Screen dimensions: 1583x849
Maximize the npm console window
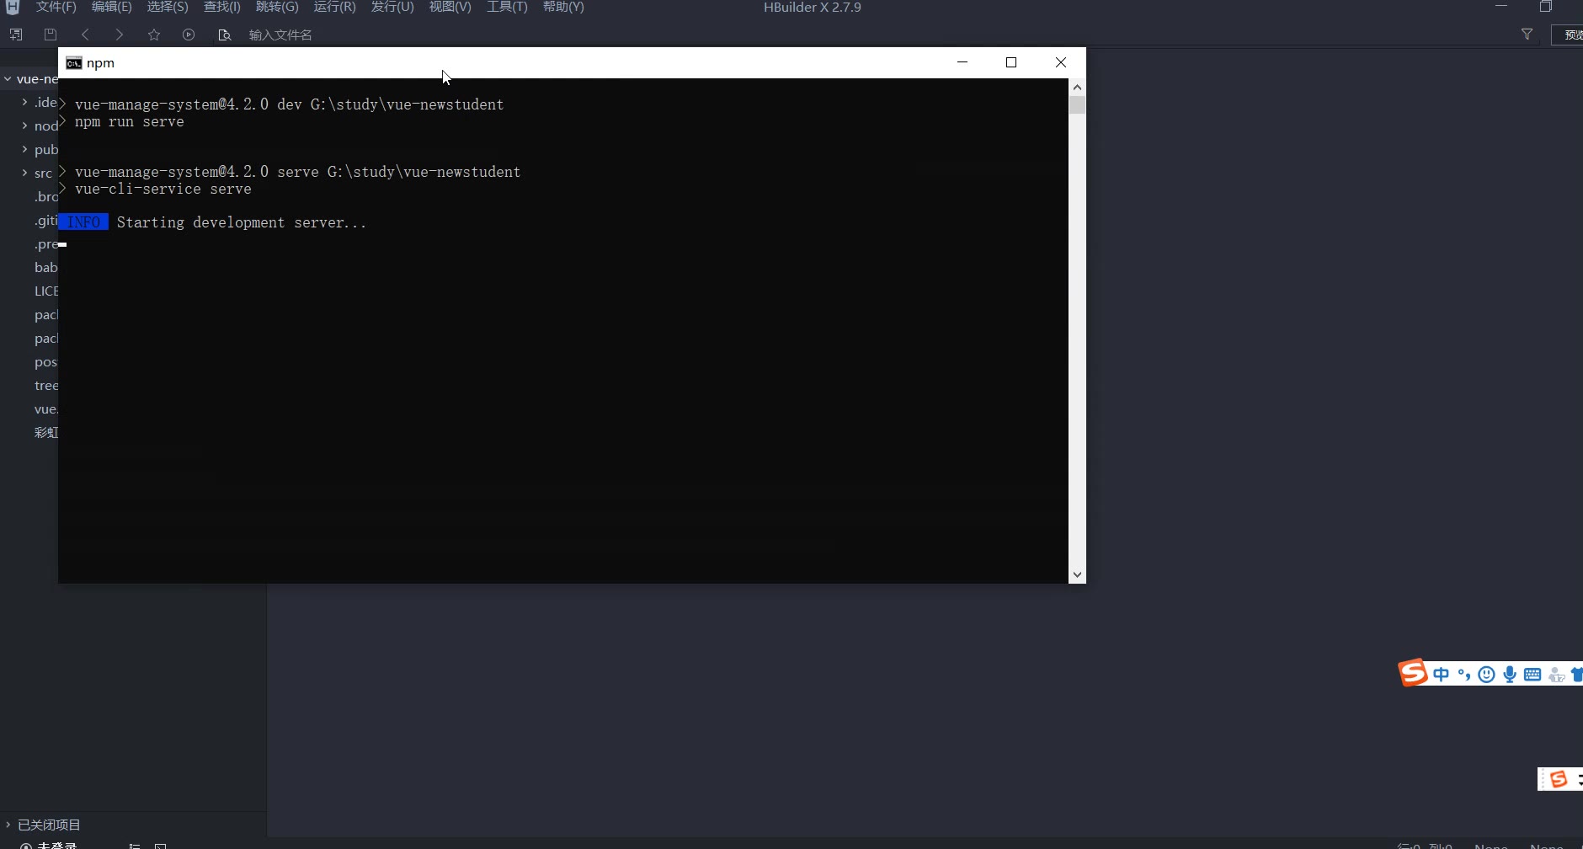click(x=1011, y=62)
